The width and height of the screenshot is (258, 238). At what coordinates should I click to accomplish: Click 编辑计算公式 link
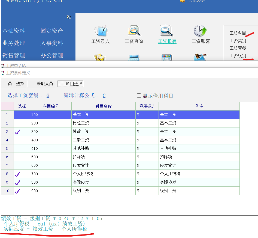coord(84,96)
